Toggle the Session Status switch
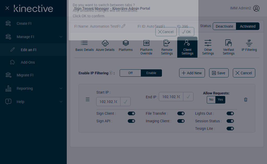The width and height of the screenshot is (267, 164). tap(230, 121)
